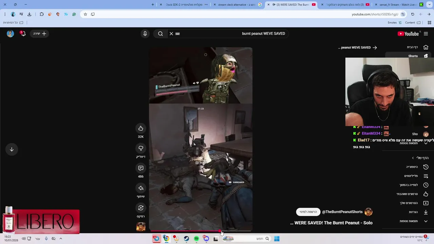Screen dimensions: 434x244
Task: Open the Grammarly extension icon
Action: click(74, 14)
